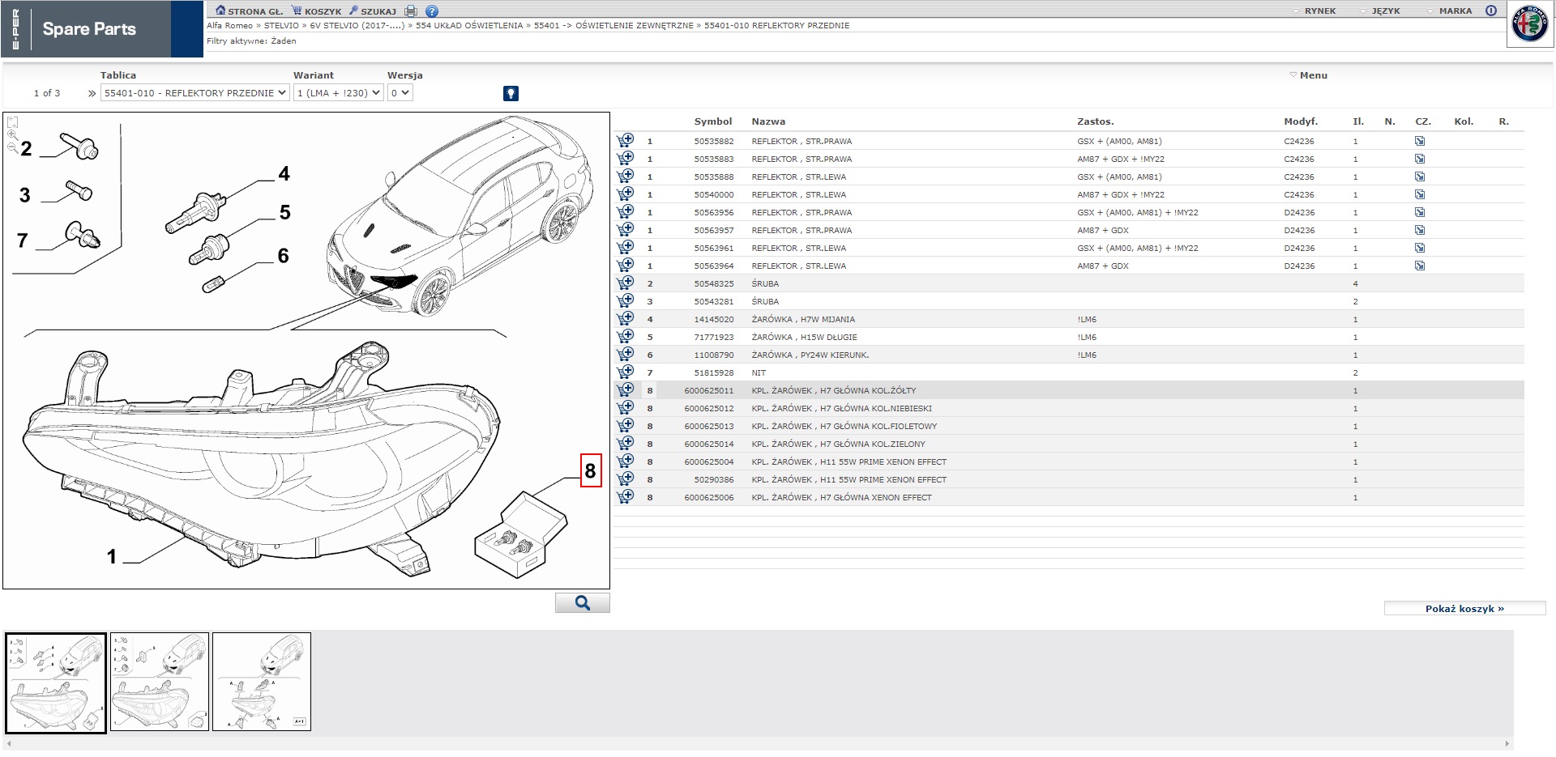Open the Tablica dropdown

[x=194, y=93]
